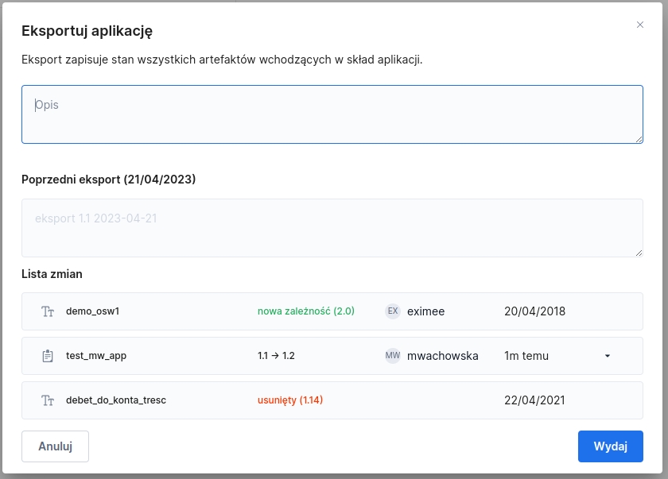This screenshot has height=479, width=668.
Task: Click the clipboard icon beside test_mw_app
Action: click(x=48, y=356)
